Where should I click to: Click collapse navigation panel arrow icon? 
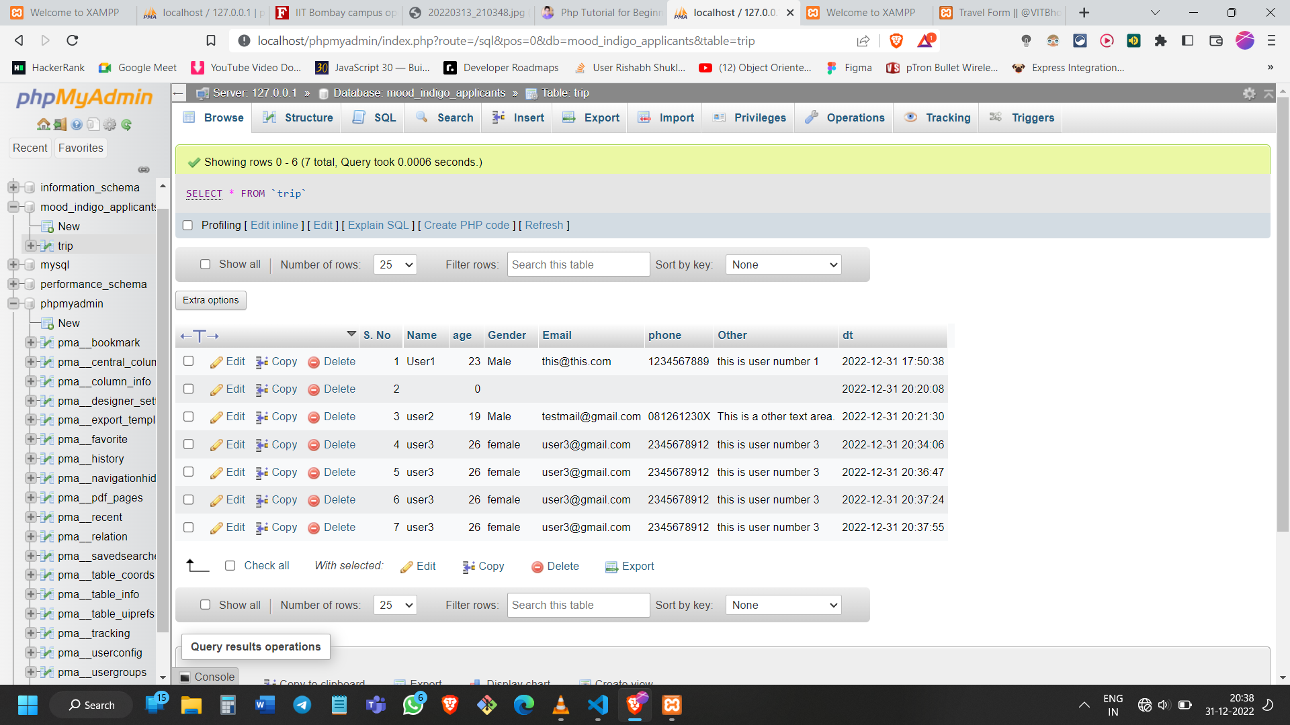[x=179, y=93]
